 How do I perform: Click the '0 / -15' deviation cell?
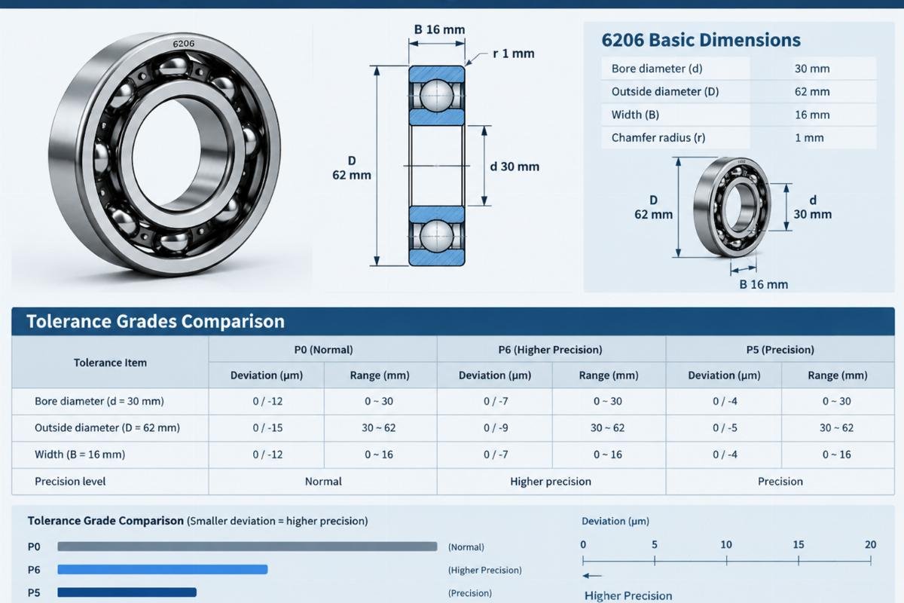point(267,427)
